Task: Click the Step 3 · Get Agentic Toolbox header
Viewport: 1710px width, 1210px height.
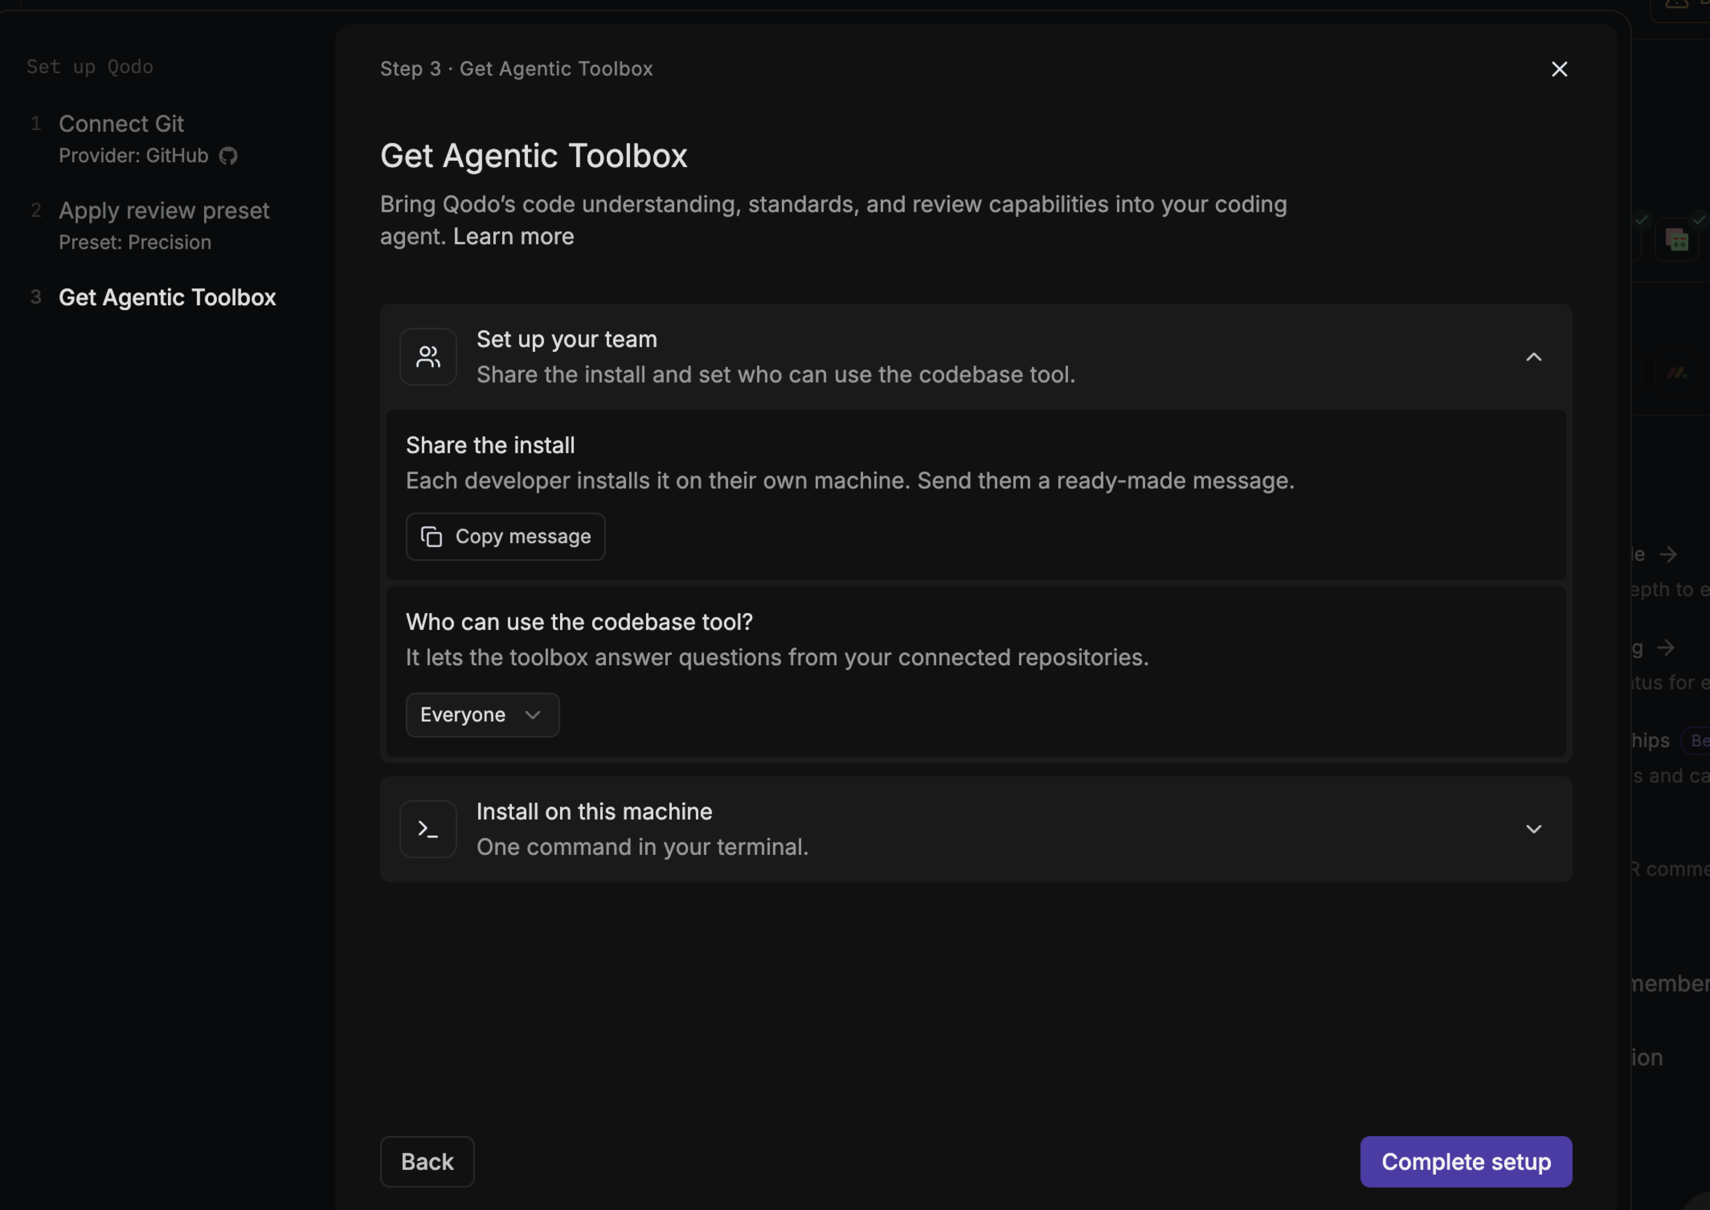Action: click(x=516, y=69)
